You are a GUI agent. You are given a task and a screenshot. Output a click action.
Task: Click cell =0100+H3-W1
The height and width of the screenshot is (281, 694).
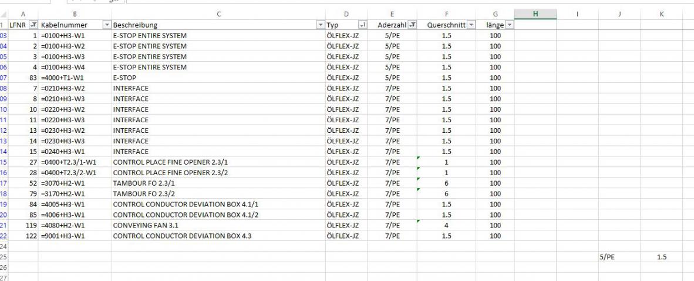75,35
